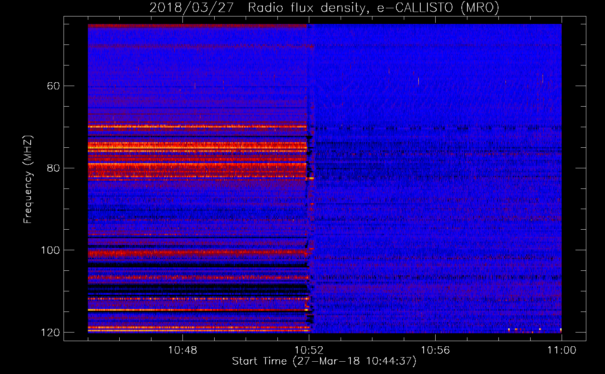Click the 60 frequency tick label
This screenshot has width=605, height=374.
coord(53,86)
